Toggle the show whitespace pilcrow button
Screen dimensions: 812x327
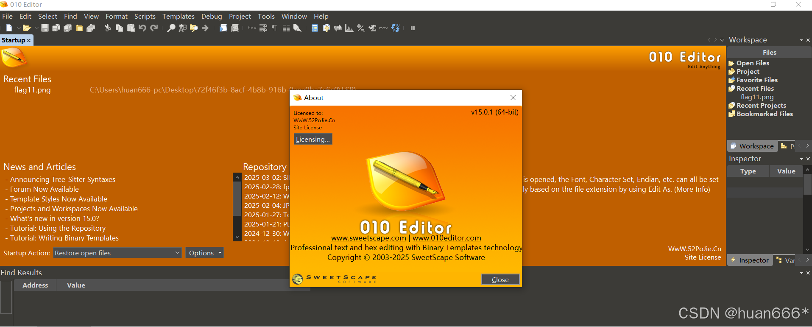274,28
